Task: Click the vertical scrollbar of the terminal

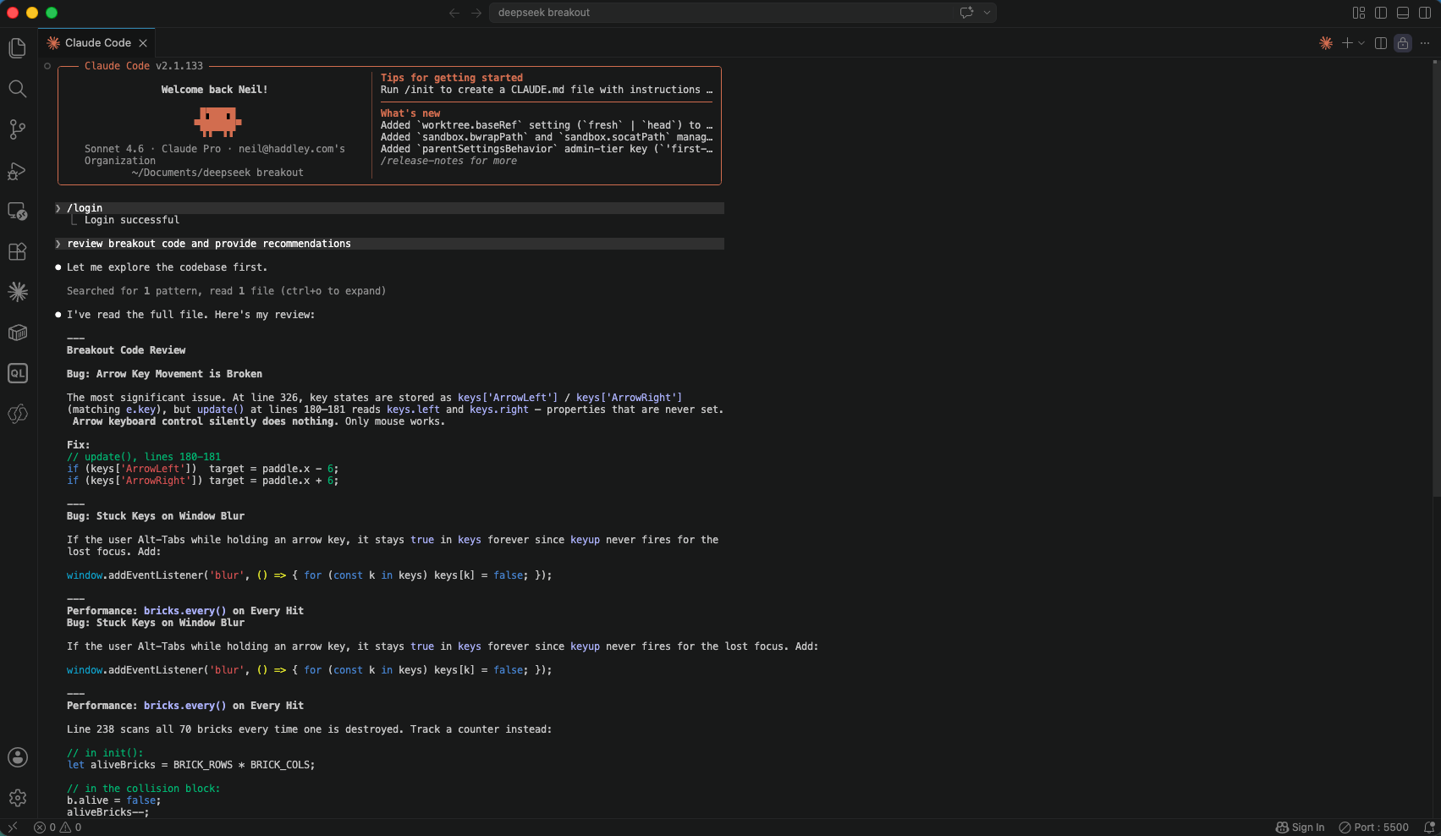Action: point(1436,279)
